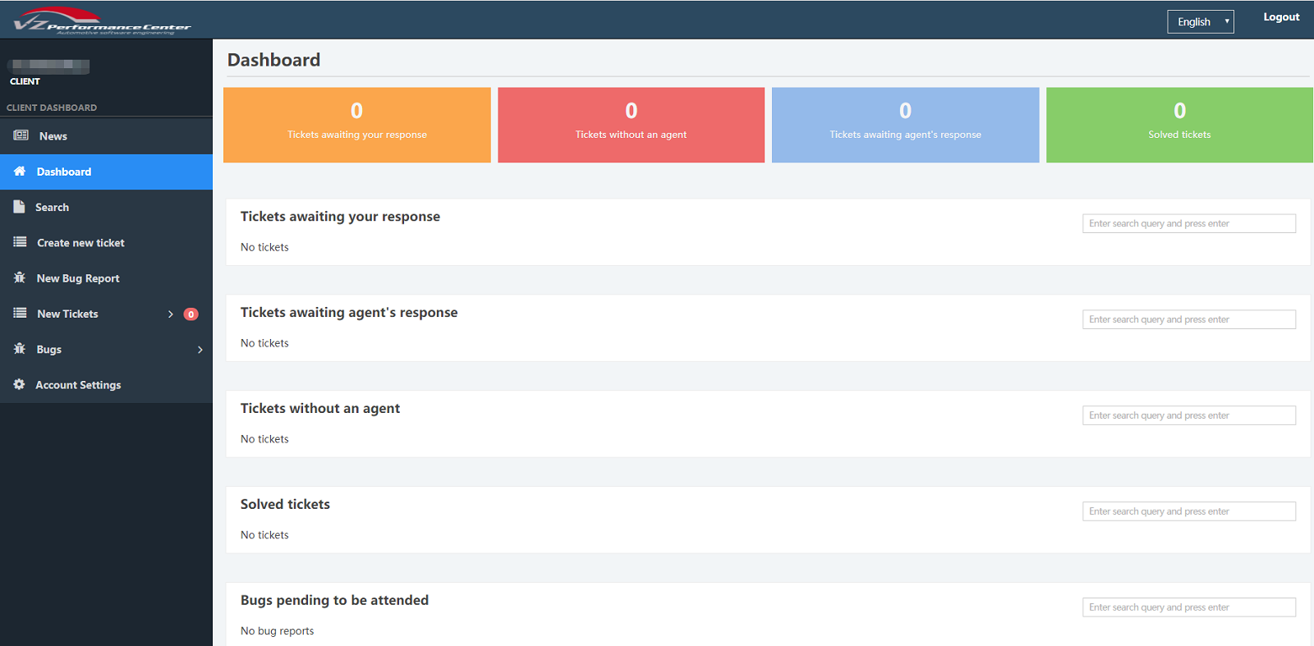The height and width of the screenshot is (646, 1314).
Task: Click the Bugs menu bug icon
Action: [20, 349]
